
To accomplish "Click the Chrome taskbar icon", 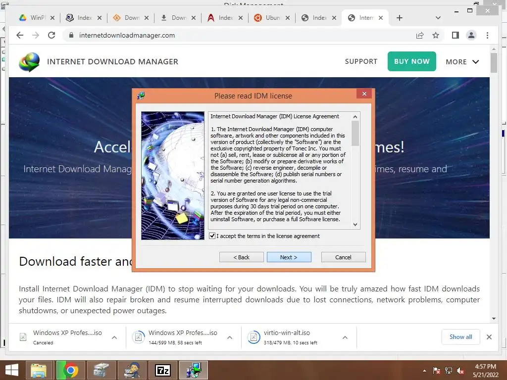I will pos(70,370).
